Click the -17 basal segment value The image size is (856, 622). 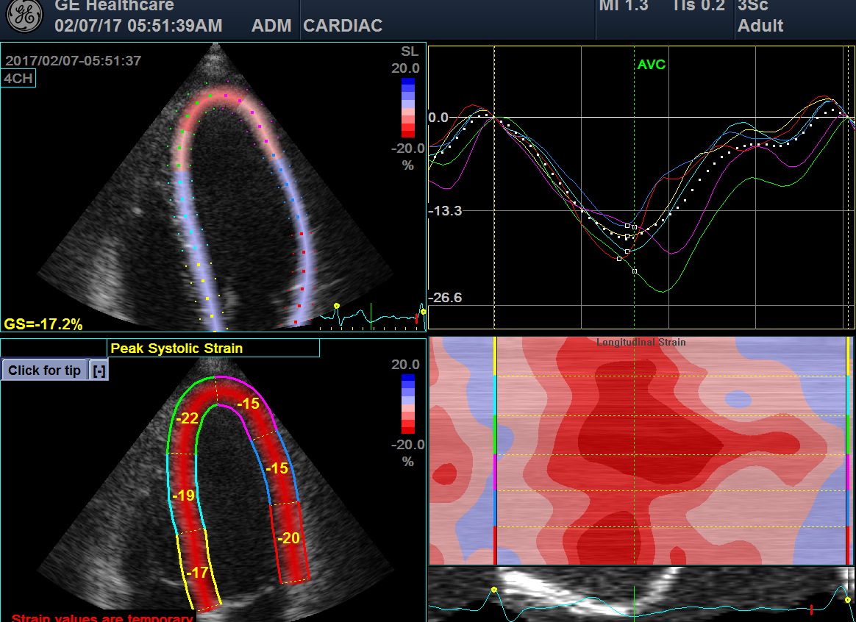click(x=197, y=572)
